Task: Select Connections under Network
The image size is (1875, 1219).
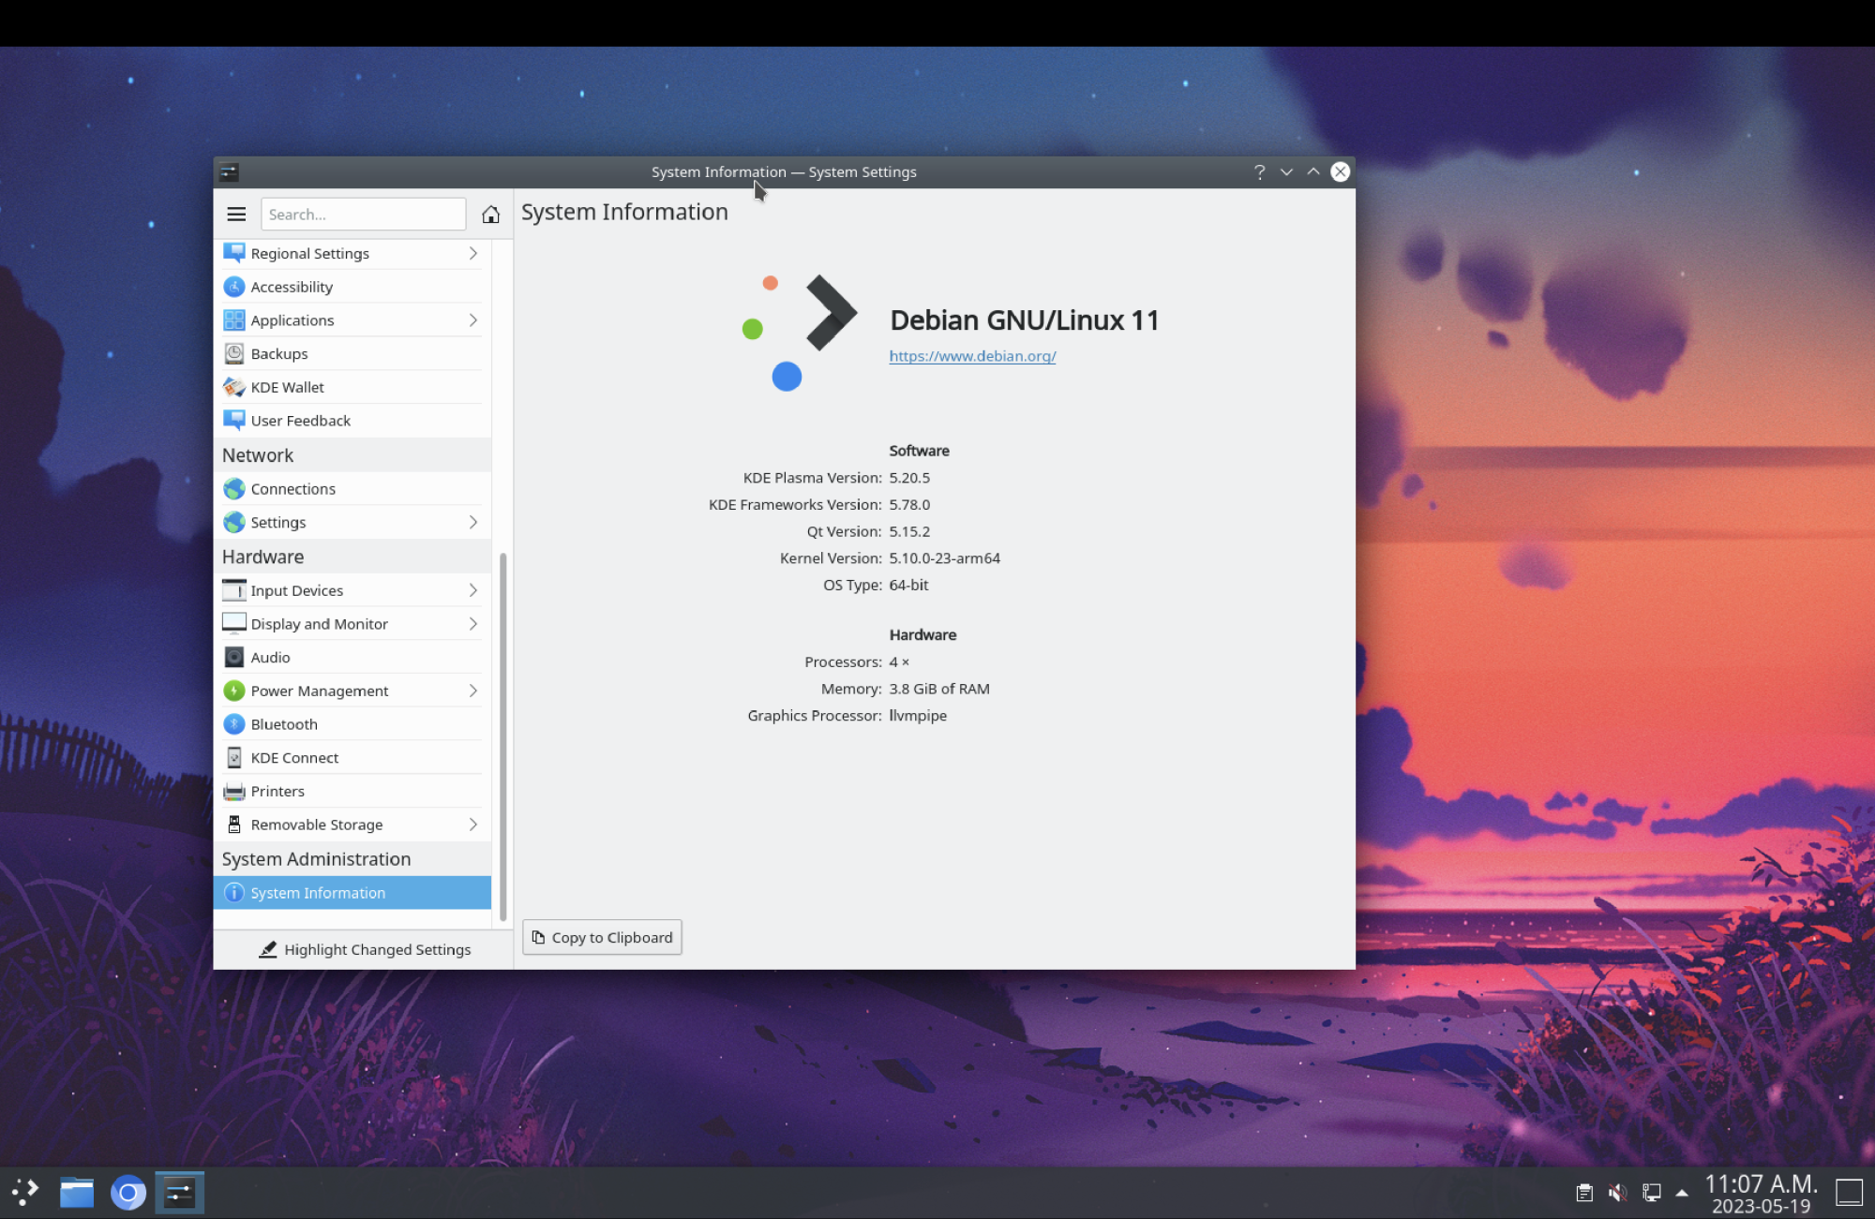Action: (x=292, y=489)
